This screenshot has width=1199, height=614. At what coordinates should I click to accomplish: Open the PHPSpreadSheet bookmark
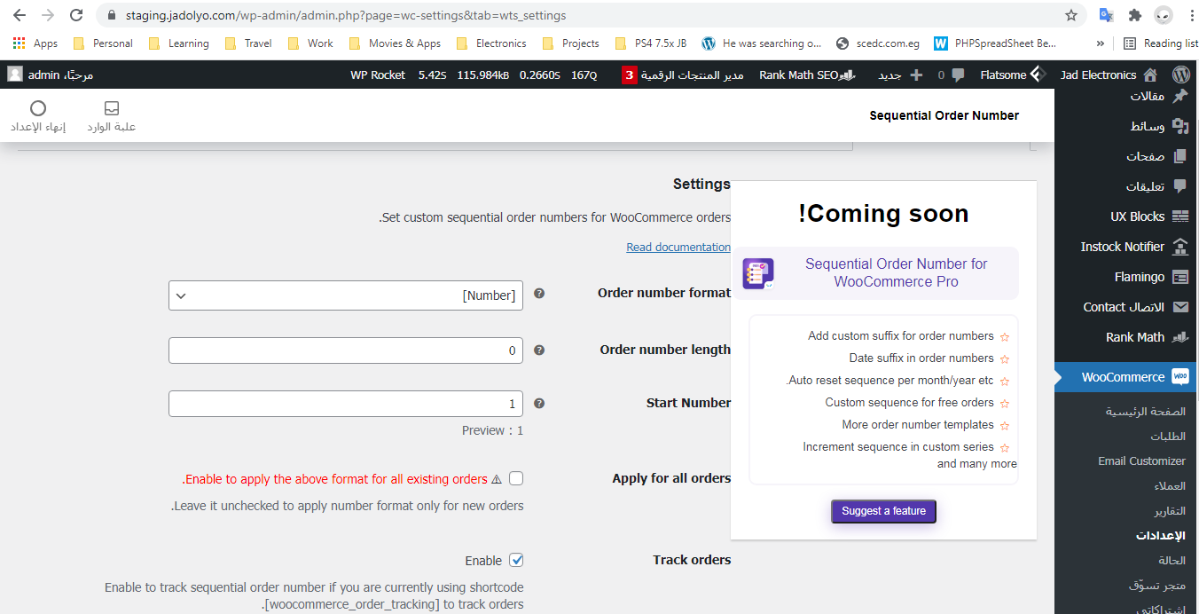click(996, 43)
